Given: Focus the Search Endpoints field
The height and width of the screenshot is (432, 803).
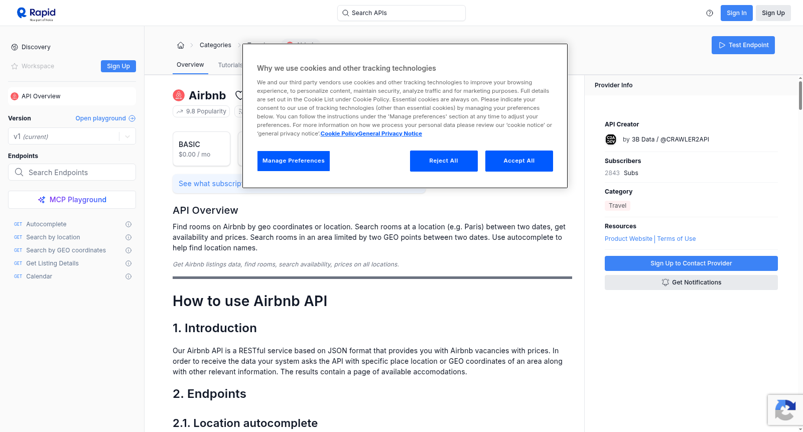Looking at the screenshot, I should coord(72,172).
